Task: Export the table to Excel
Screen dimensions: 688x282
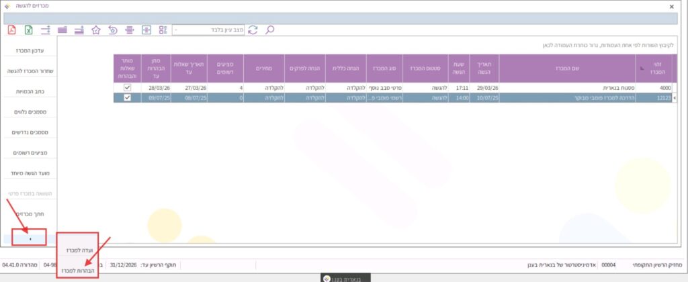Action: coord(29,30)
